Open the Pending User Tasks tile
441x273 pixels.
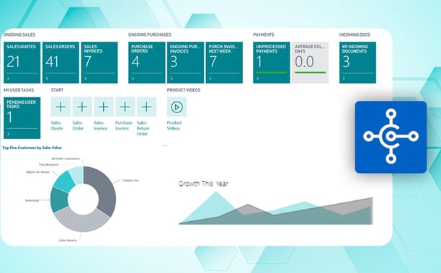pos(22,118)
